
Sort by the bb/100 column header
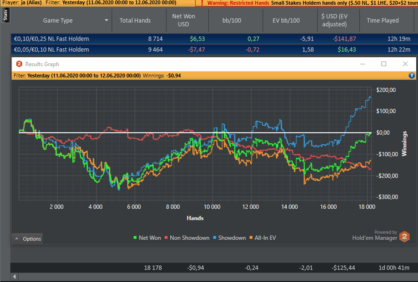point(232,20)
